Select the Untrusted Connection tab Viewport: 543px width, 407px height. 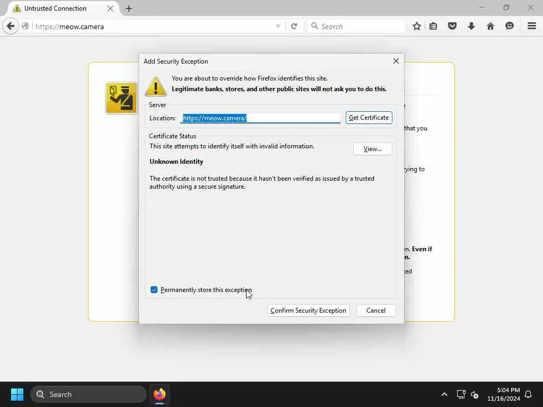[x=64, y=8]
